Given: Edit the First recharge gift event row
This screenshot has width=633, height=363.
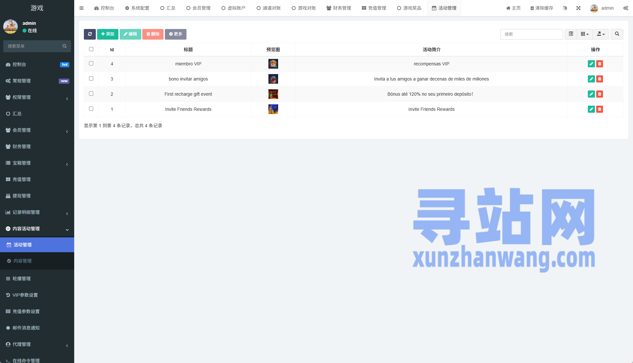Looking at the screenshot, I should [591, 94].
